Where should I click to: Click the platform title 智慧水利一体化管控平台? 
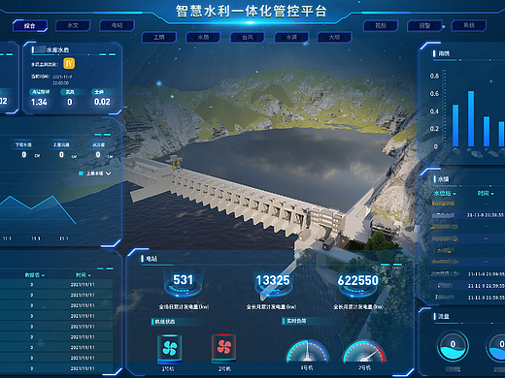[252, 12]
